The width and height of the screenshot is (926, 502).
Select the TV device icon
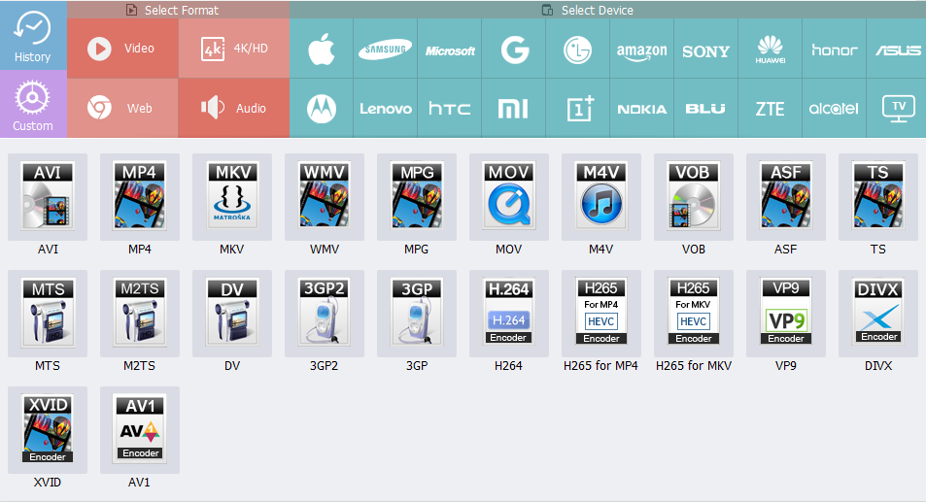pyautogui.click(x=899, y=108)
